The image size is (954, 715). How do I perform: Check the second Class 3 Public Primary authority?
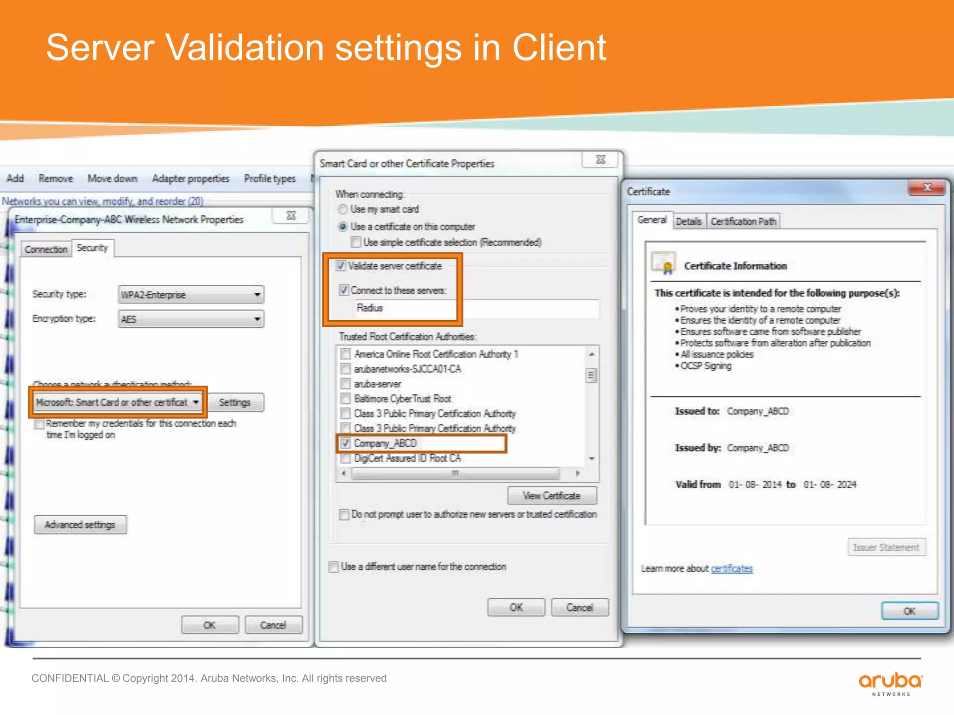pyautogui.click(x=346, y=428)
